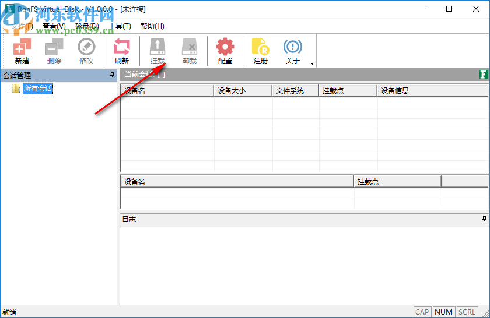Minimize the RanFS Virtual Disk window

click(x=423, y=9)
